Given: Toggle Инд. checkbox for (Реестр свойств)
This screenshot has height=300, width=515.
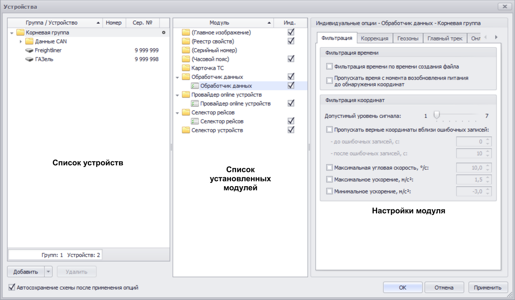Looking at the screenshot, I should (291, 41).
